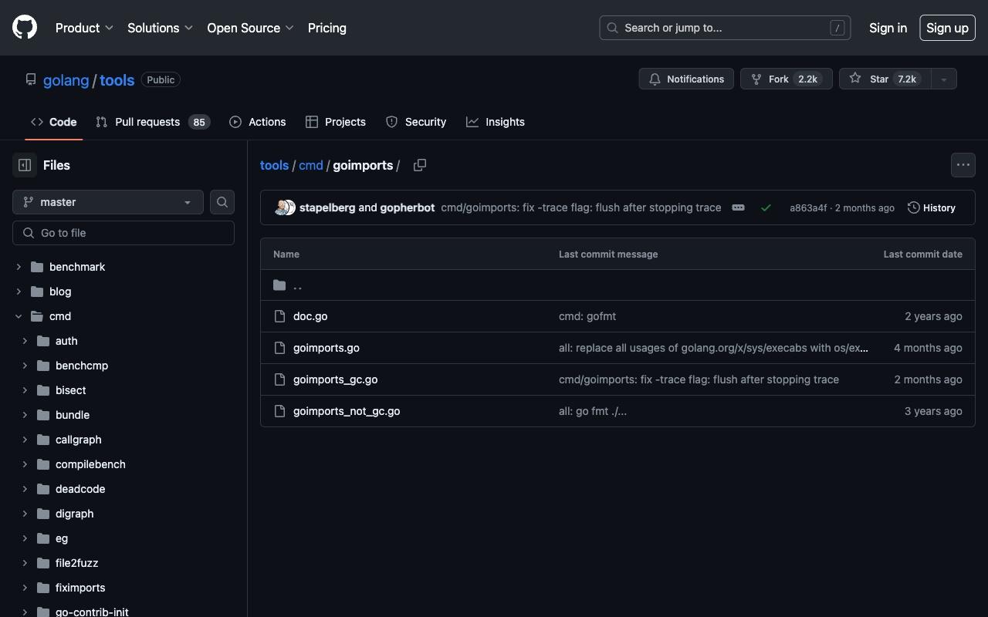Select eg in the file tree
The width and height of the screenshot is (988, 617).
click(x=62, y=538)
